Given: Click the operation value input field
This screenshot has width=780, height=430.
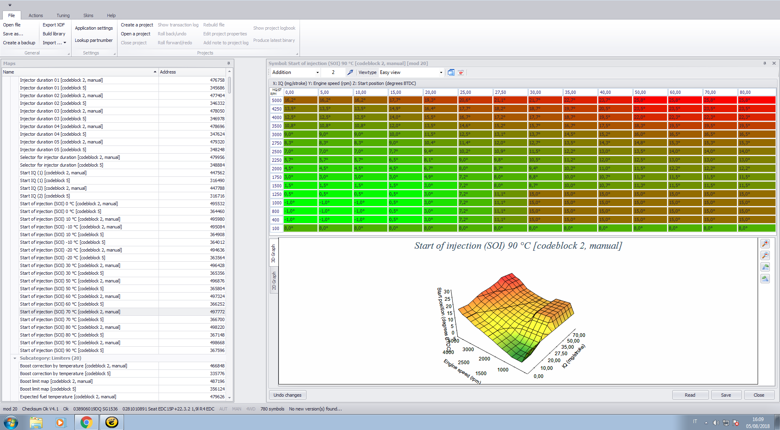Looking at the screenshot, I should click(x=333, y=72).
